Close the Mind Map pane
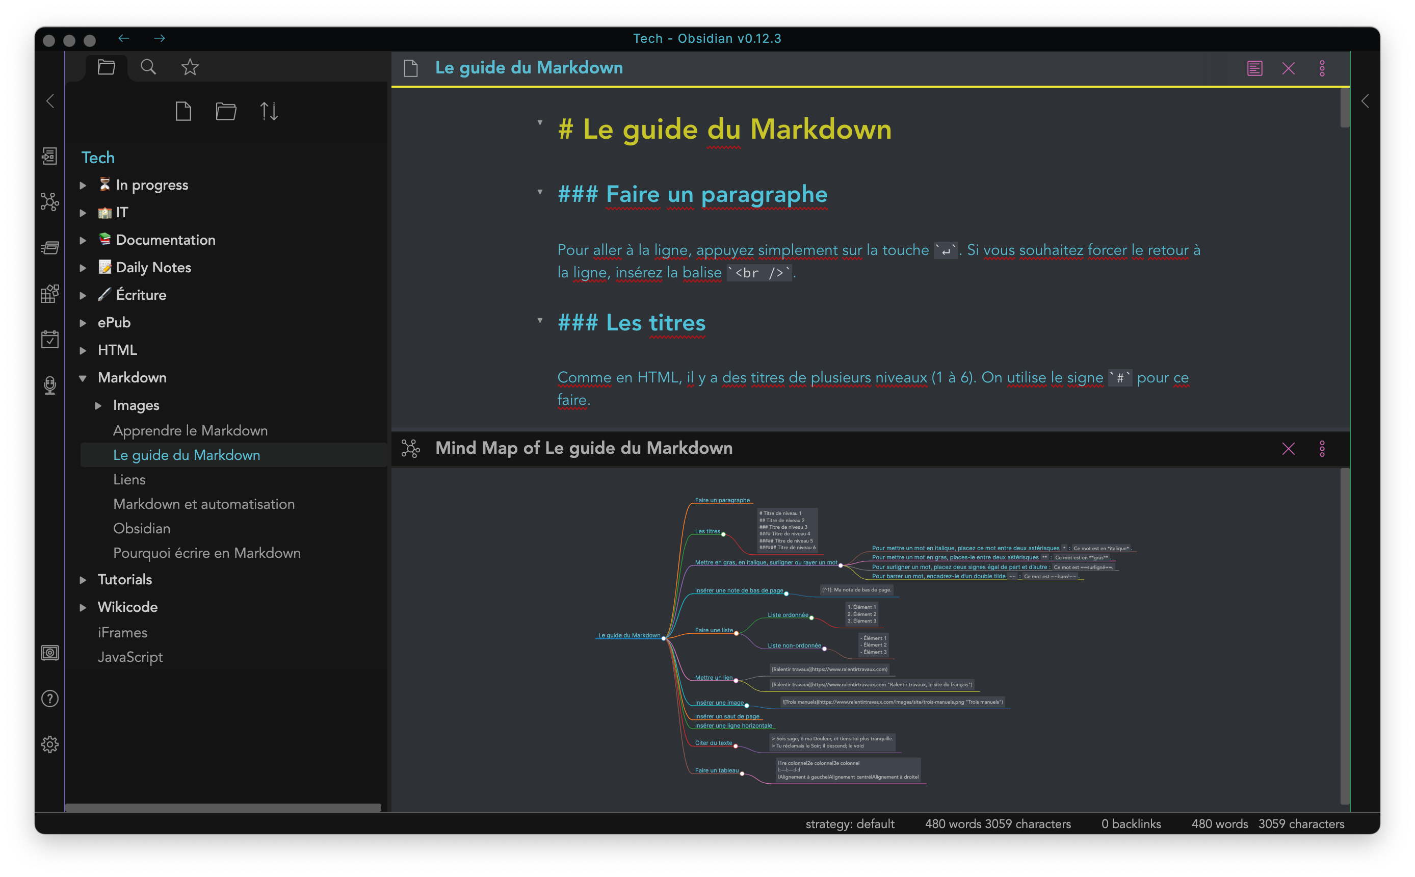Image resolution: width=1415 pixels, height=877 pixels. point(1289,449)
